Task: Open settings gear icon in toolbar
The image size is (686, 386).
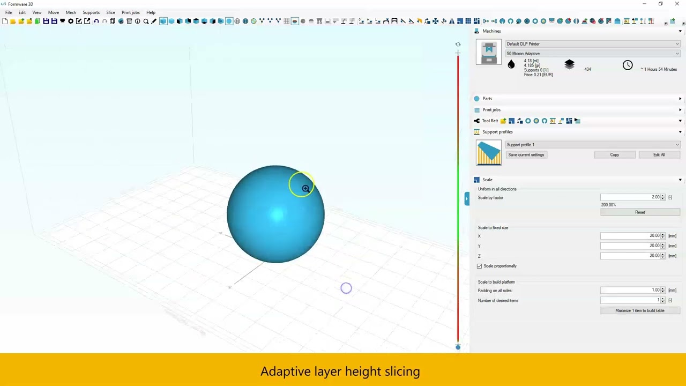Action: (x=71, y=21)
